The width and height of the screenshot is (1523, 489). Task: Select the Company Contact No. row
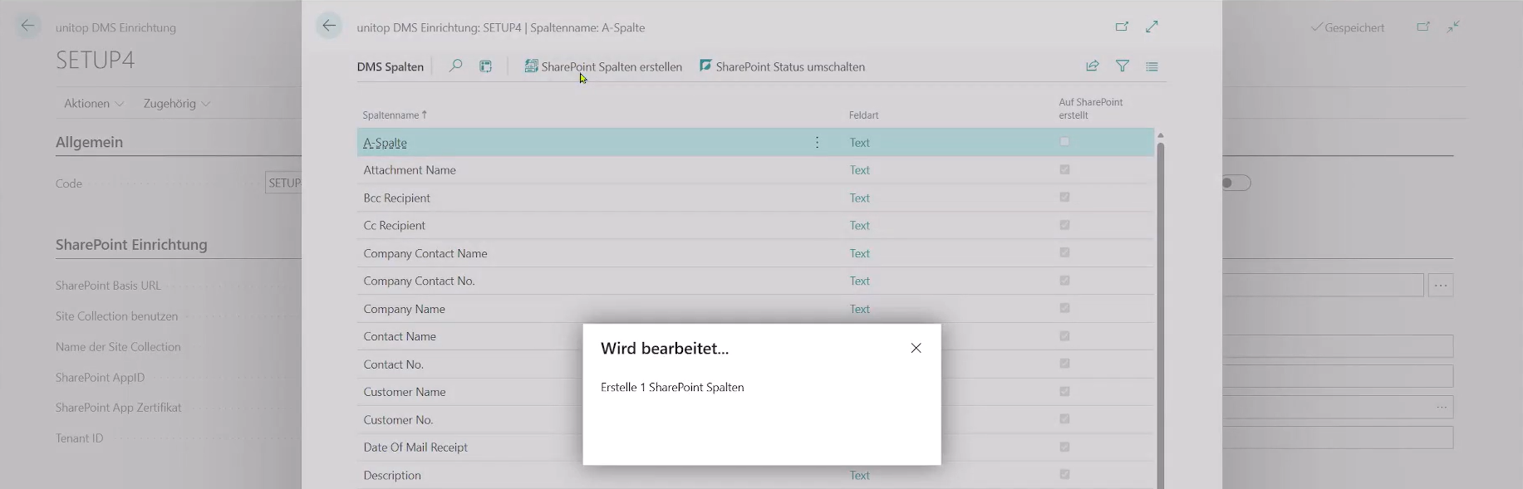755,281
